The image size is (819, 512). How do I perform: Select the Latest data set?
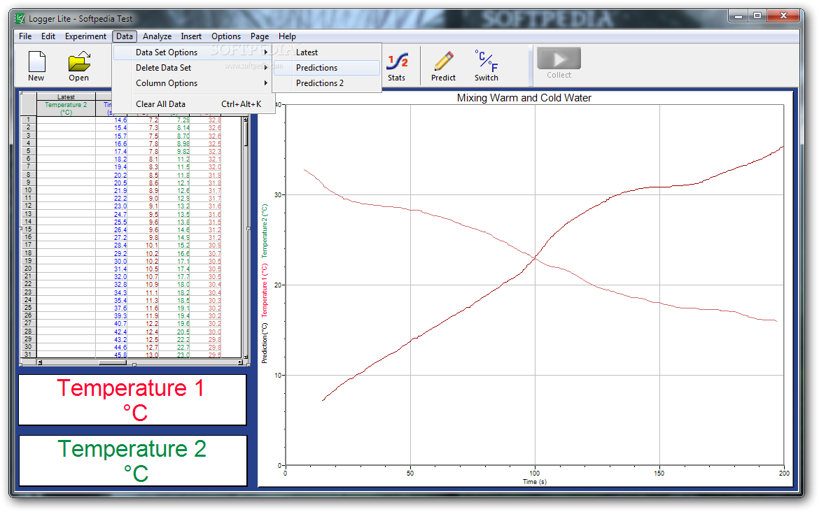(327, 52)
